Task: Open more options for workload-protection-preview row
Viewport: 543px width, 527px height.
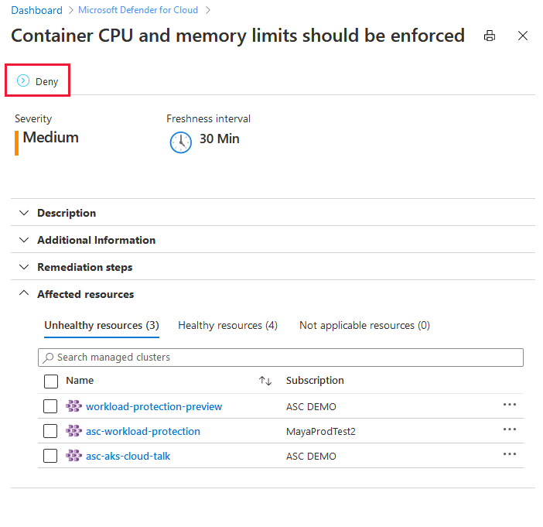Action: point(510,405)
